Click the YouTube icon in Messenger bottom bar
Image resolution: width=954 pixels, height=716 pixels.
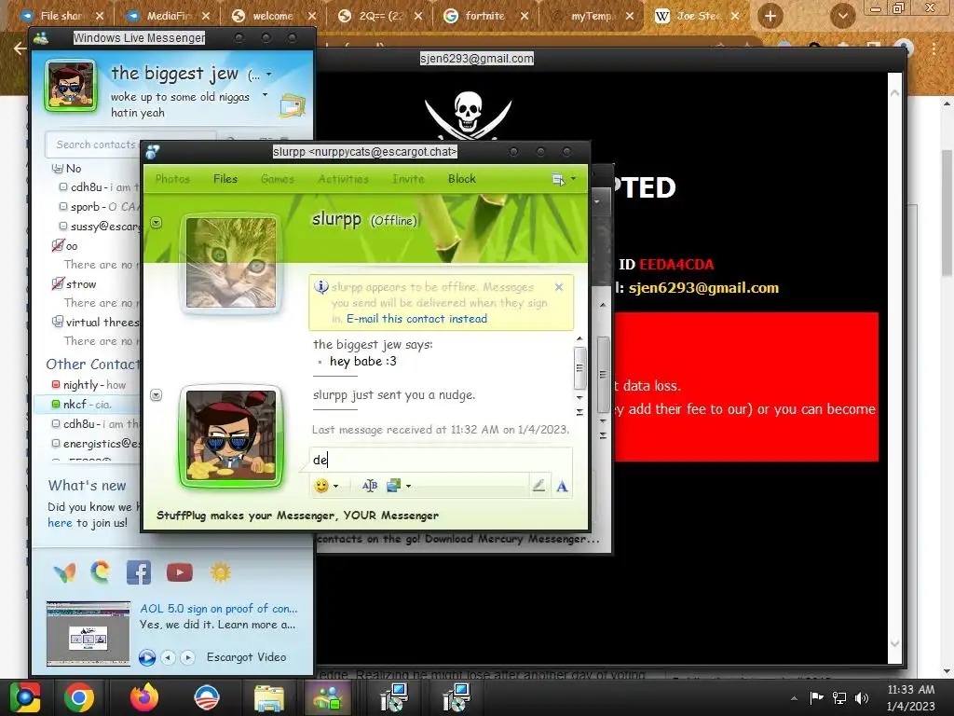pyautogui.click(x=180, y=572)
